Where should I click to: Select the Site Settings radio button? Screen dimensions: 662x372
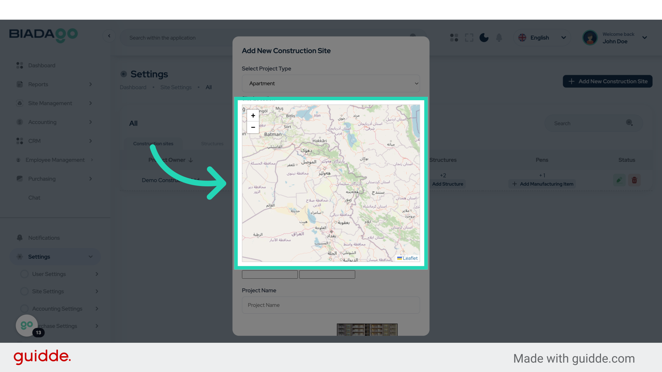(24, 291)
